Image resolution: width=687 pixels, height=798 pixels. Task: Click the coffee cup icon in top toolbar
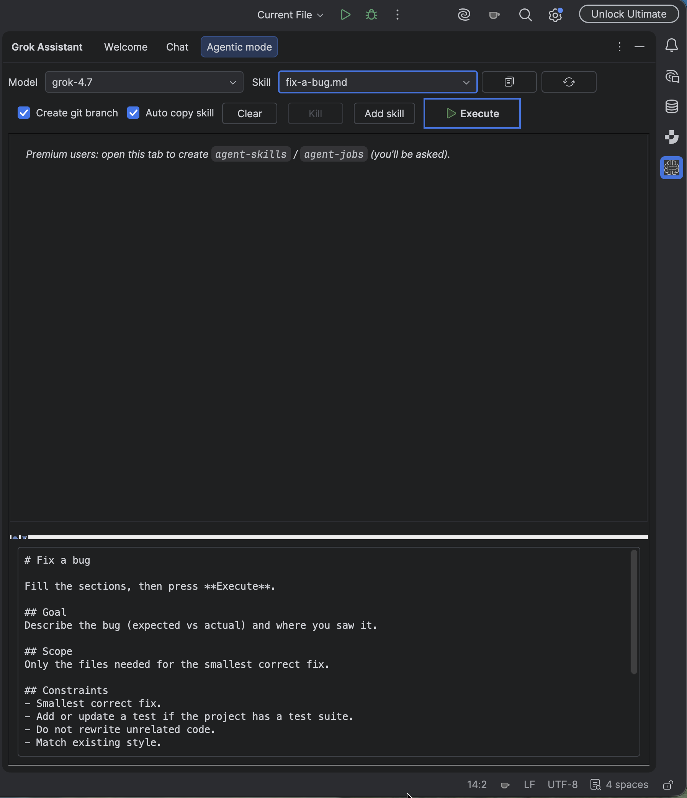494,15
